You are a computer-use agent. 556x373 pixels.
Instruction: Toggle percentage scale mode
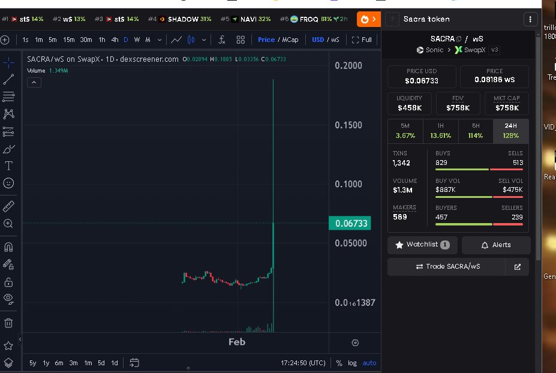pyautogui.click(x=339, y=363)
